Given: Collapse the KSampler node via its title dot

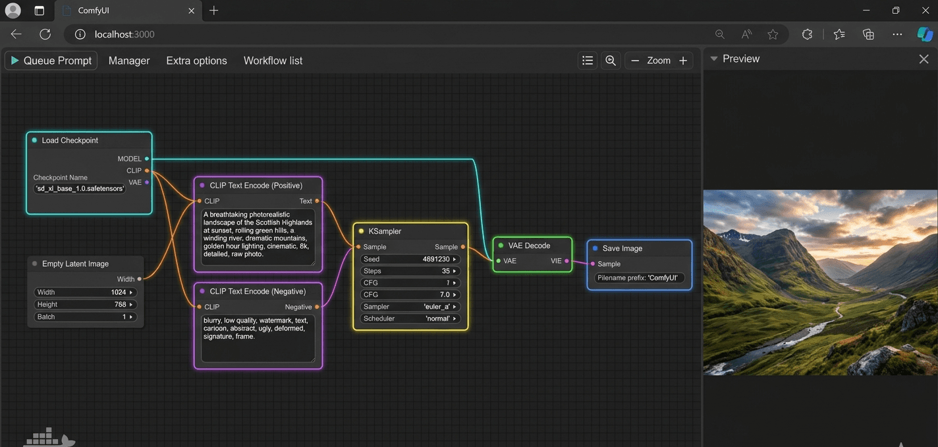Looking at the screenshot, I should click(x=360, y=231).
